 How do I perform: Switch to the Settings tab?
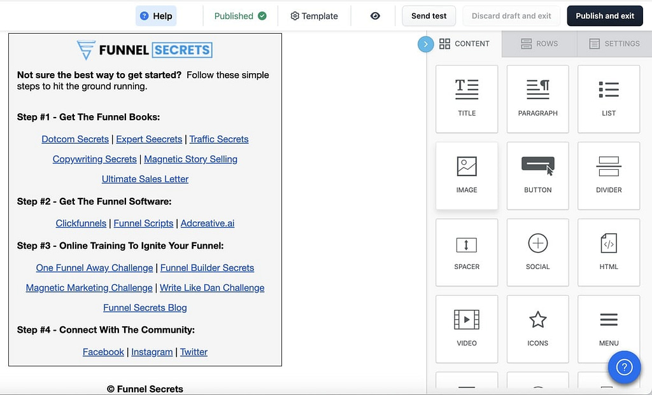614,44
